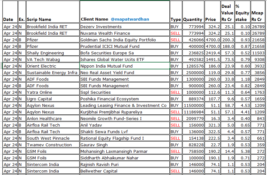Select price 2419.4 for Shaily Engineering

212,53
